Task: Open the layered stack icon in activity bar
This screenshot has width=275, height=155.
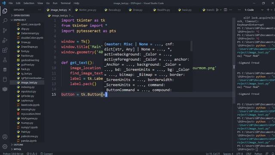Action: [5, 89]
